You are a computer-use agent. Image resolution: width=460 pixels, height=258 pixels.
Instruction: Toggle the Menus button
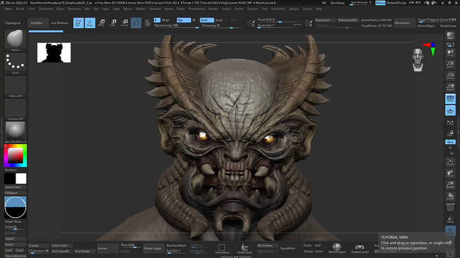tap(380, 3)
